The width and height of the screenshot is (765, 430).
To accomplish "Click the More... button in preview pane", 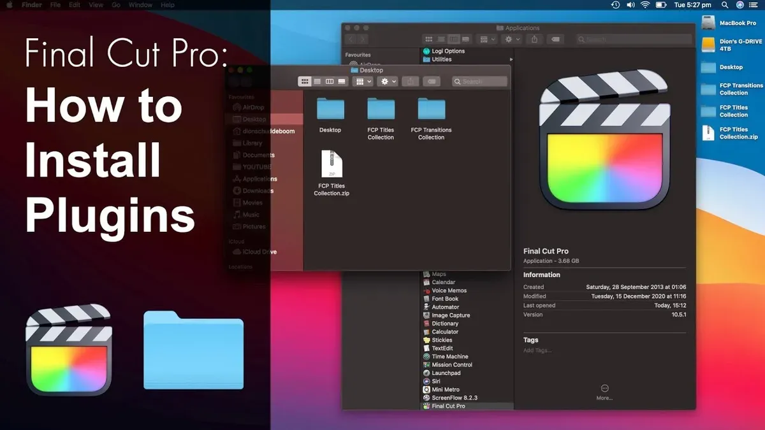I will [604, 392].
